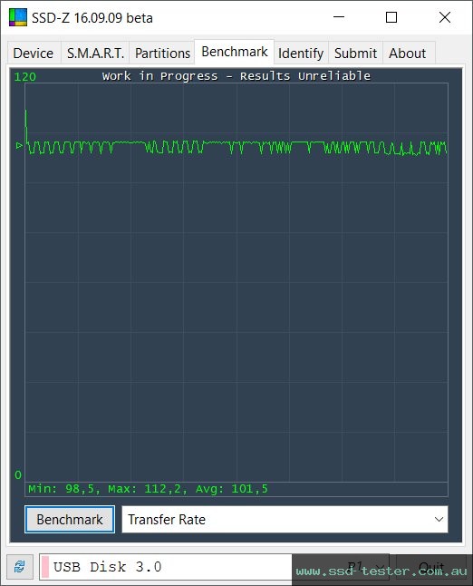
Task: Click the Transfer Rate dropdown arrow
Action: click(x=439, y=520)
